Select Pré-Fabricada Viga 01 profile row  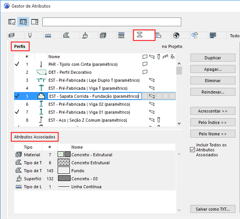click(95, 112)
